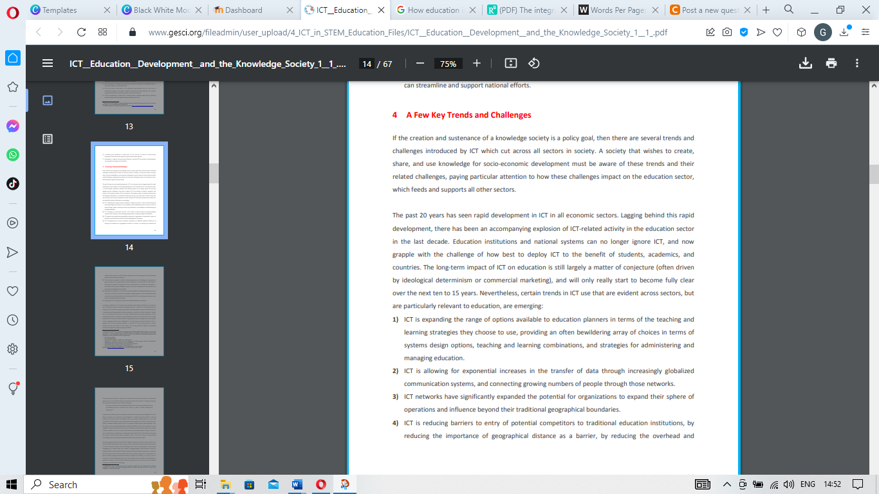Open Messenger from Opera sidebar
Viewport: 879px width, 494px height.
click(12, 126)
